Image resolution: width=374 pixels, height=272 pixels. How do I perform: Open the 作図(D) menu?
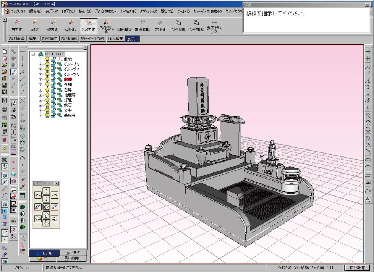pyautogui.click(x=68, y=11)
